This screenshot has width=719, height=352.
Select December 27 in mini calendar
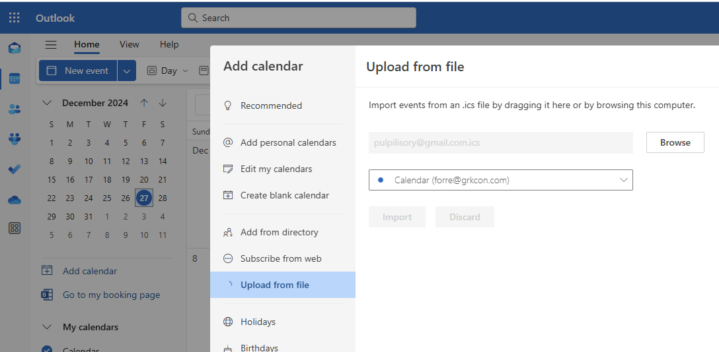coord(144,198)
